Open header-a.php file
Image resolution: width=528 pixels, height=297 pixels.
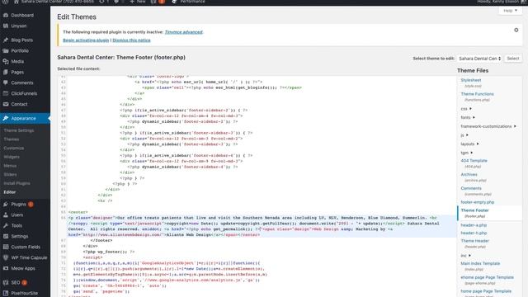pyautogui.click(x=474, y=225)
